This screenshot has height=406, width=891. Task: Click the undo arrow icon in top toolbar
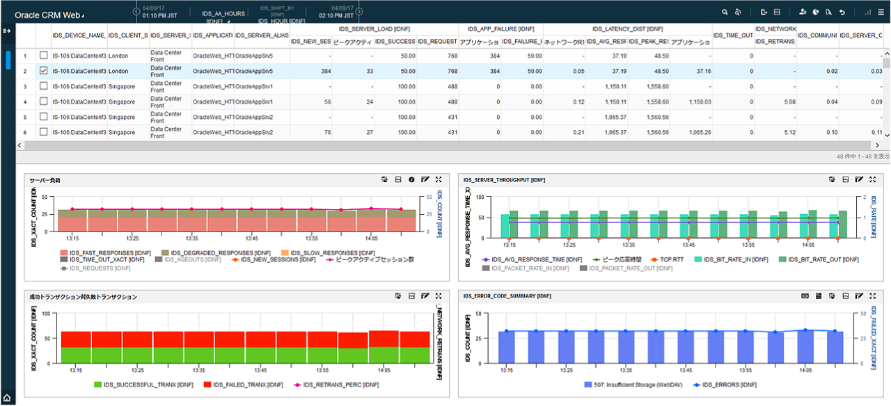coord(842,13)
